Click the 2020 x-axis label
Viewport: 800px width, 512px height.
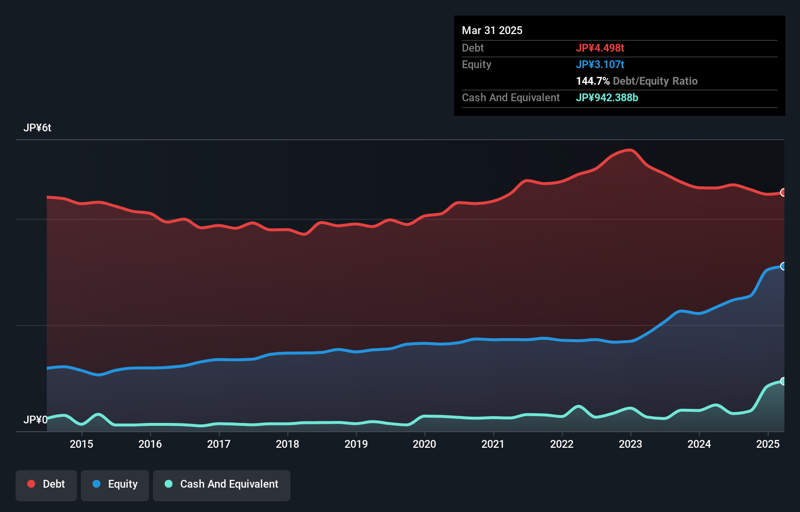click(424, 444)
